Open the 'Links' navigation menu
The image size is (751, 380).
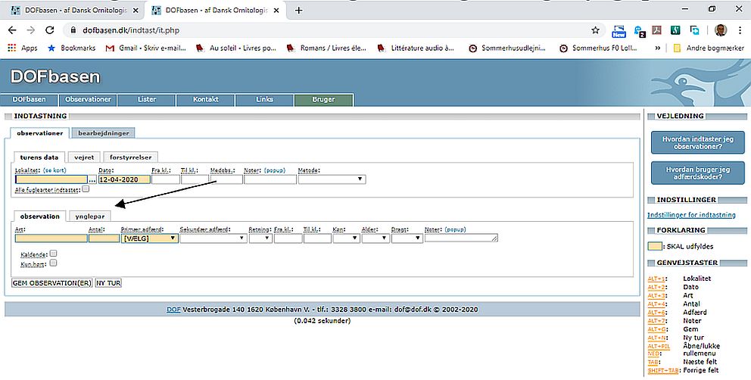(x=264, y=100)
